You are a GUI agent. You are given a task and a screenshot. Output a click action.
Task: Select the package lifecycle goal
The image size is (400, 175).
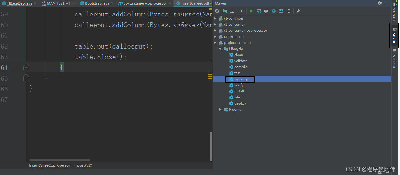coord(242,79)
